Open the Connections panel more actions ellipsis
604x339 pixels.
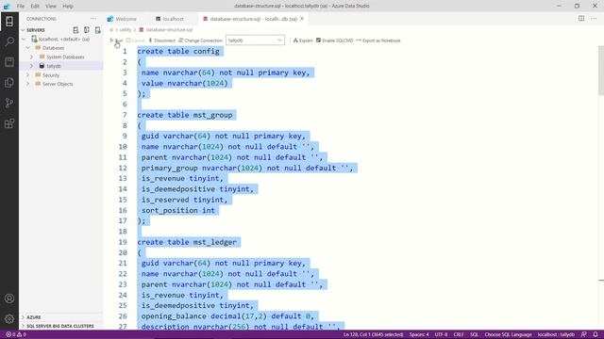[93, 19]
